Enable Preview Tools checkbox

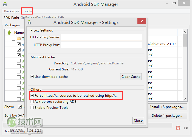(32, 107)
